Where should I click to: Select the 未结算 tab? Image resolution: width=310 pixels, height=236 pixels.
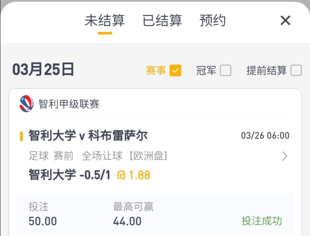point(105,20)
